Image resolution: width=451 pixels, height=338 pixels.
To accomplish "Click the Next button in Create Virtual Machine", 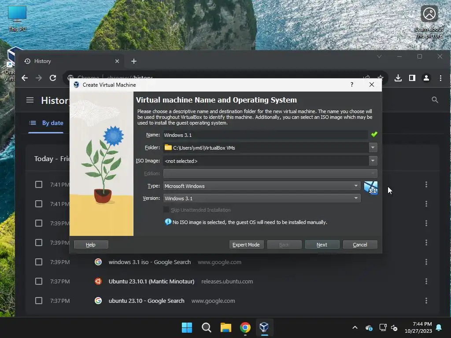I will tap(322, 245).
